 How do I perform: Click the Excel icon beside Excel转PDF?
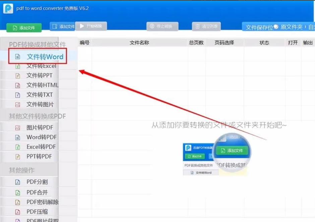pyautogui.click(x=18, y=147)
